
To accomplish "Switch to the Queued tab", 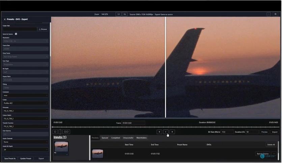I will pos(105,138).
